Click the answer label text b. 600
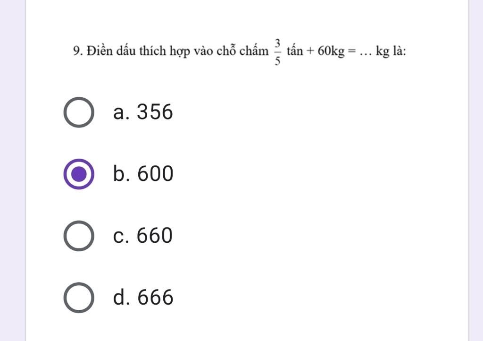The image size is (483, 341). (x=143, y=173)
